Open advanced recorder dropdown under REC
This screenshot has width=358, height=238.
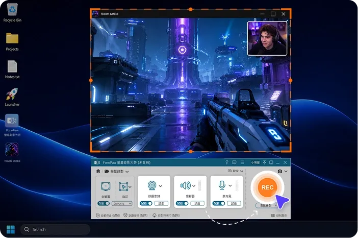[266, 205]
